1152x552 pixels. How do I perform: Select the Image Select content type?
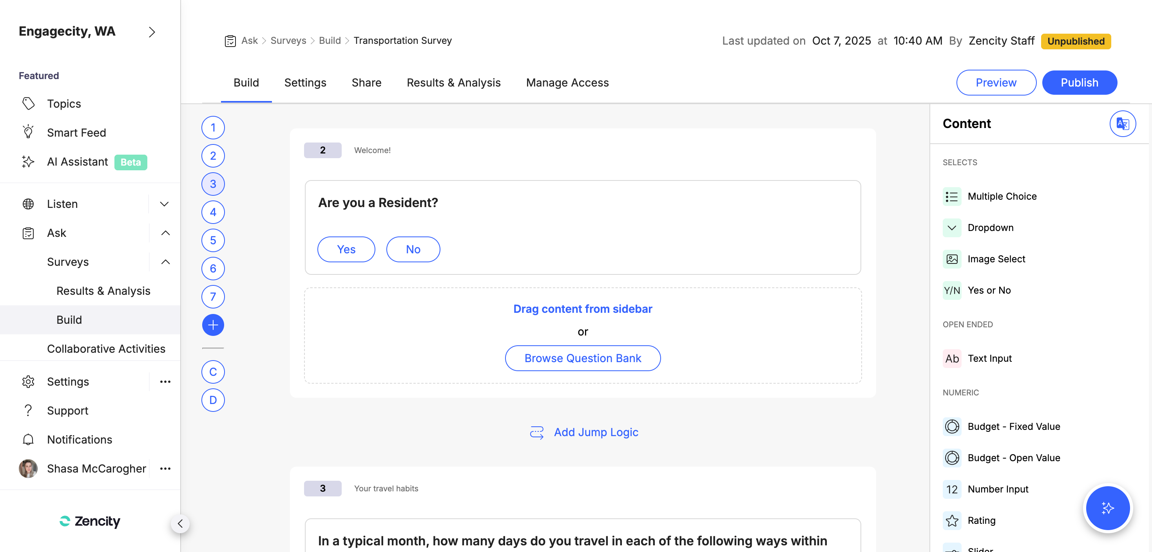point(996,259)
